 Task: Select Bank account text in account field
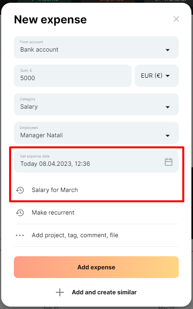tap(39, 50)
